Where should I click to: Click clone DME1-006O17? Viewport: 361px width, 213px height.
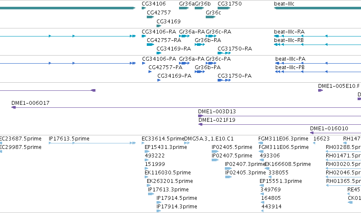(x=31, y=103)
